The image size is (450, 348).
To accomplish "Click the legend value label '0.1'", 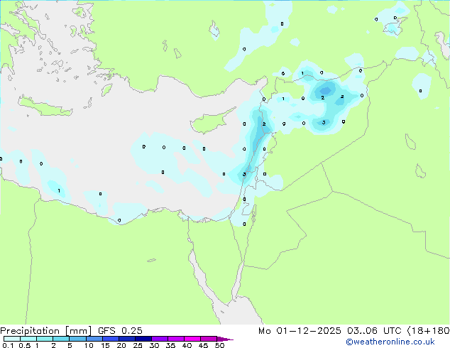I will click(8, 345).
